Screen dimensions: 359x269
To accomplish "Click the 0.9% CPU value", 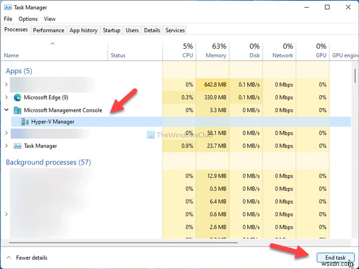I will point(187,146).
